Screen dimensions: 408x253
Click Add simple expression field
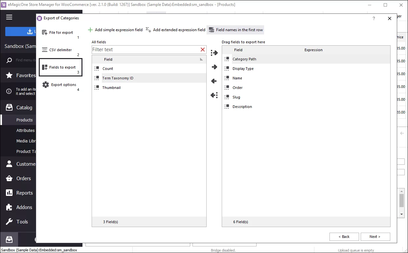point(115,30)
